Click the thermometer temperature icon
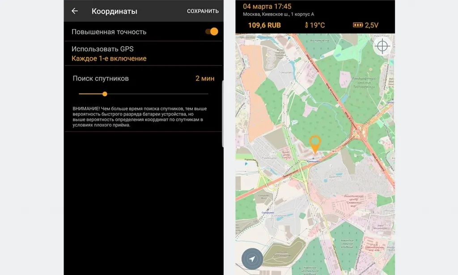This screenshot has width=458, height=275. pyautogui.click(x=306, y=25)
